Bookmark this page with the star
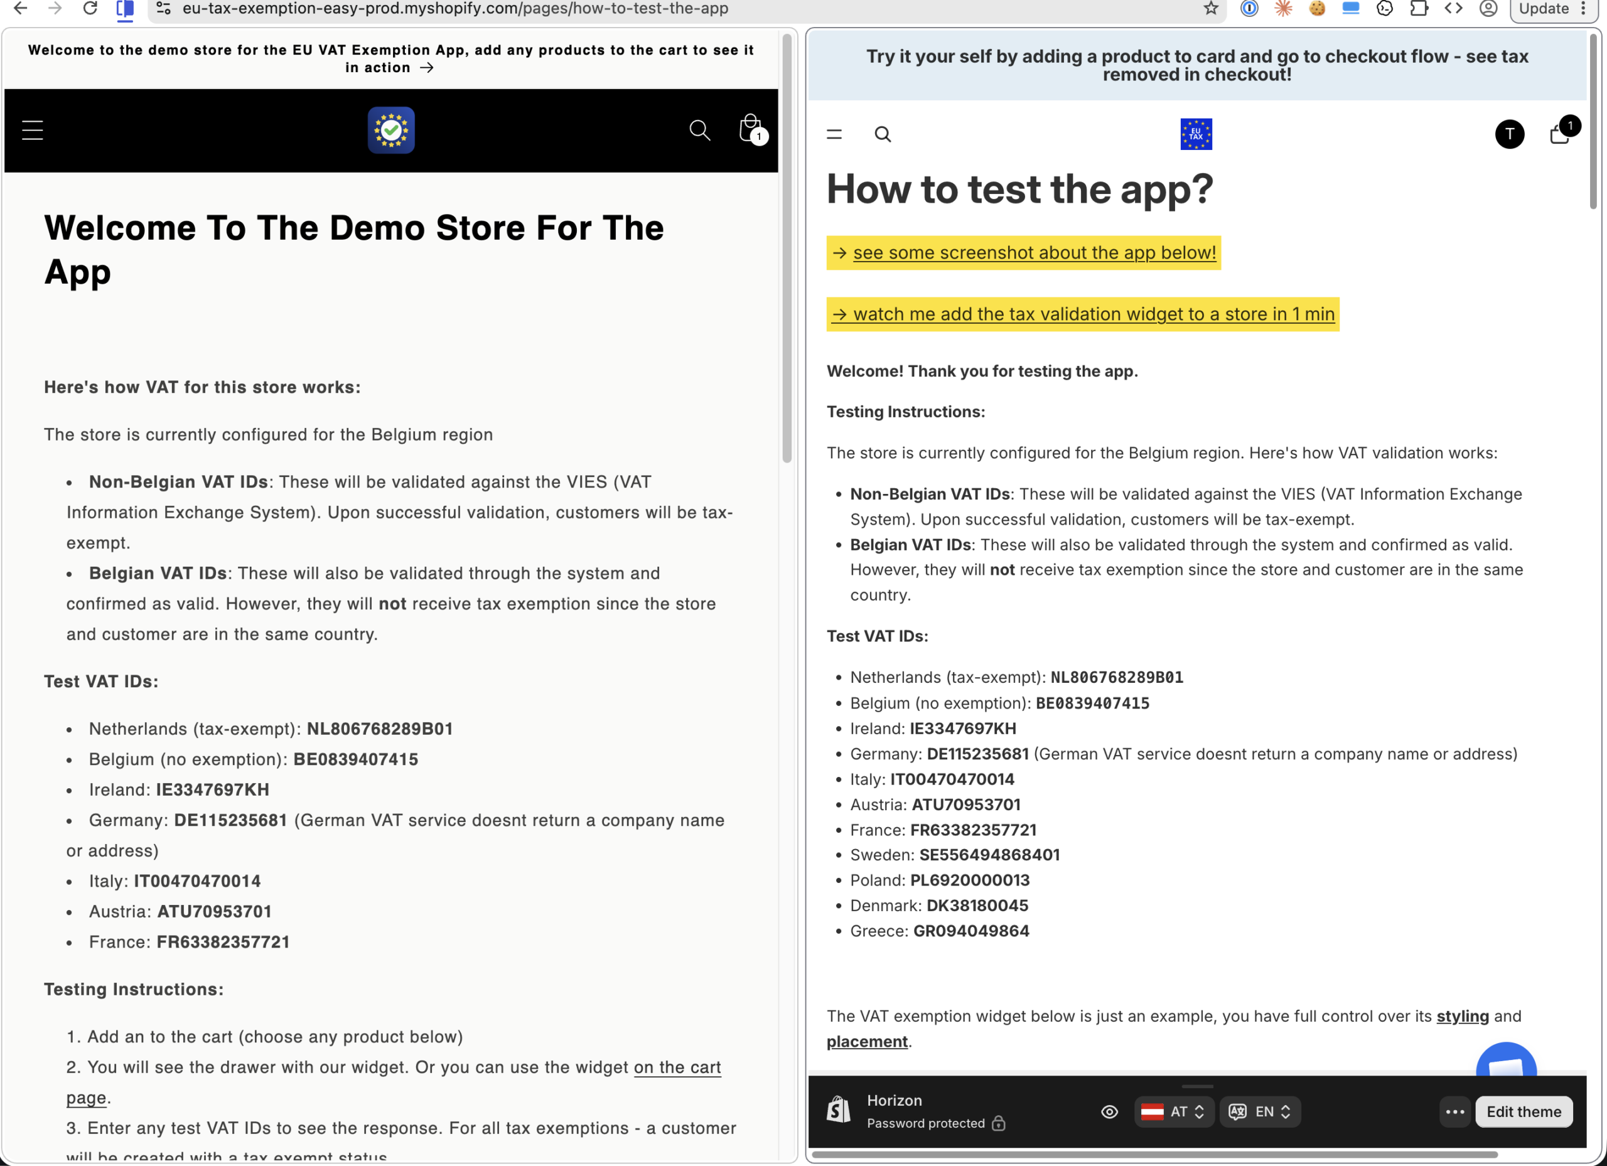This screenshot has height=1166, width=1607. coord(1211,9)
